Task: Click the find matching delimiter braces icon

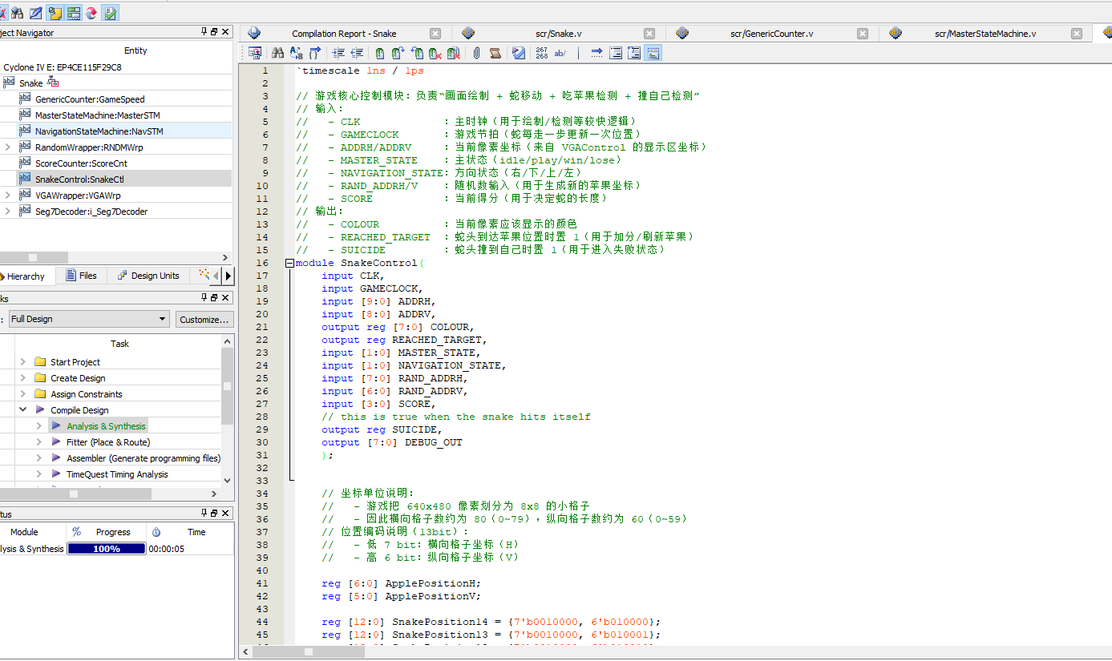Action: click(314, 53)
